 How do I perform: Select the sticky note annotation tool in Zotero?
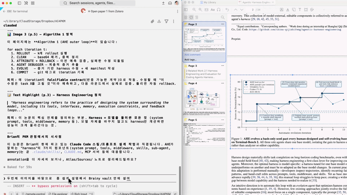click(294, 10)
